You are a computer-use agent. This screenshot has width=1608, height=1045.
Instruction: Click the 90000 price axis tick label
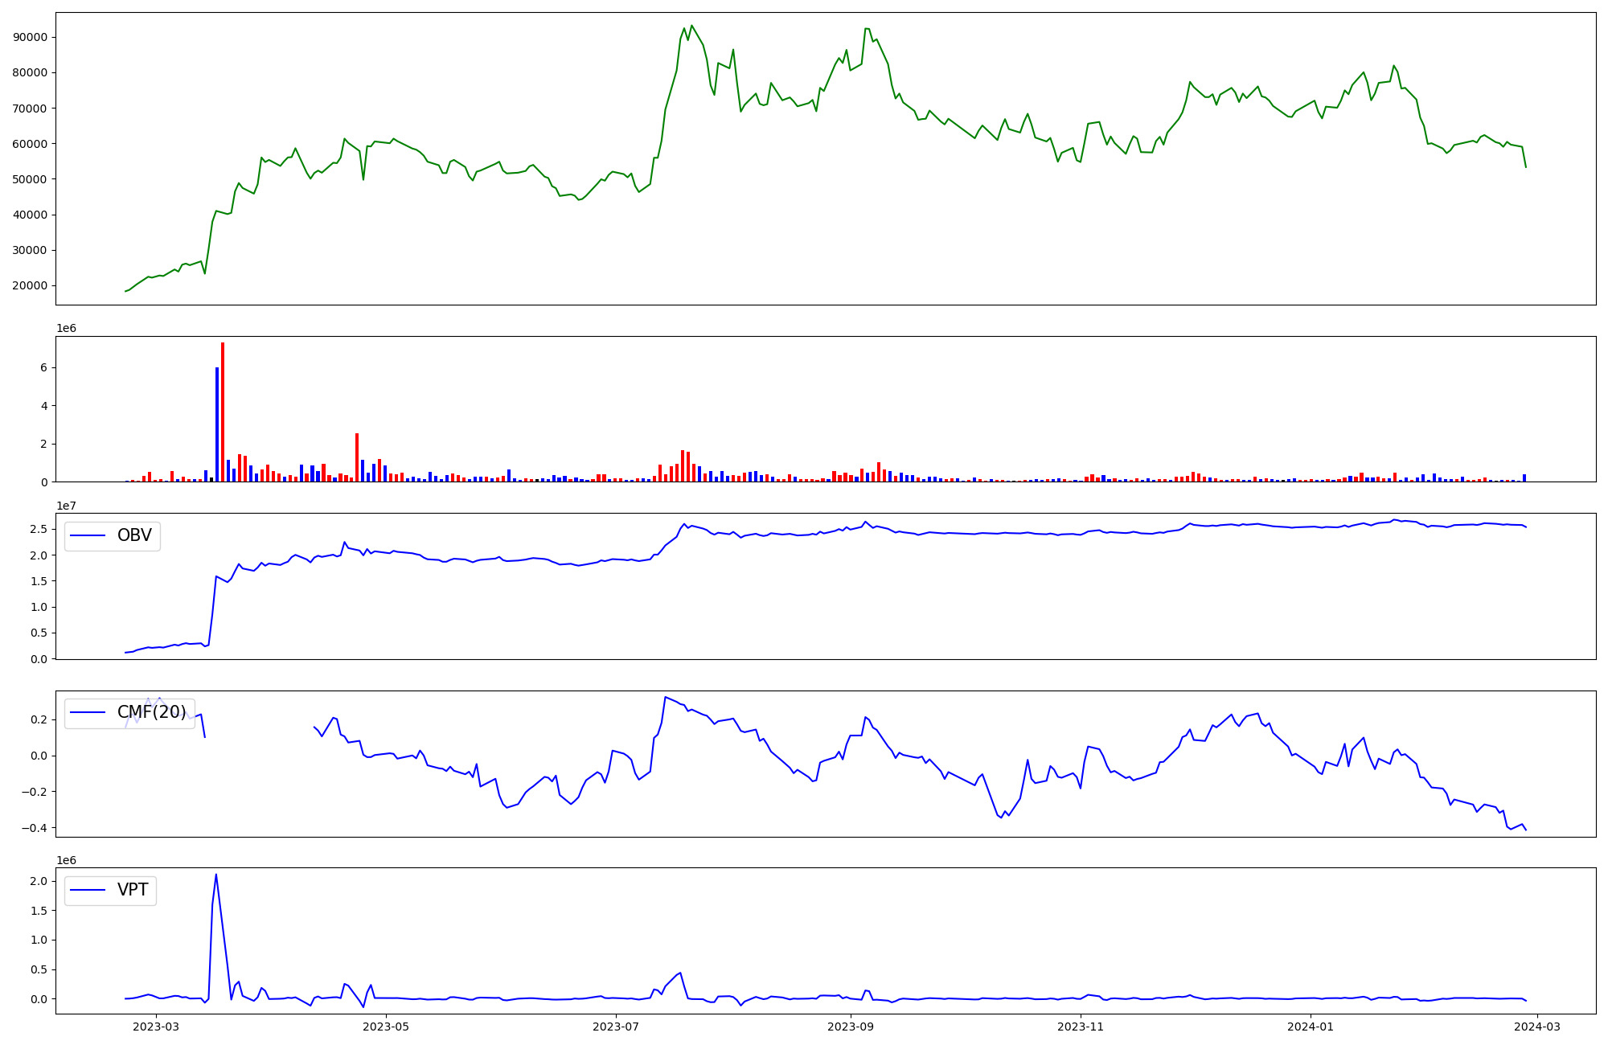click(29, 38)
